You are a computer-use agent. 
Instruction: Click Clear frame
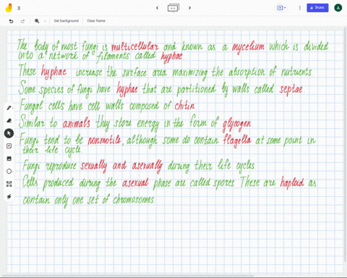(96, 21)
